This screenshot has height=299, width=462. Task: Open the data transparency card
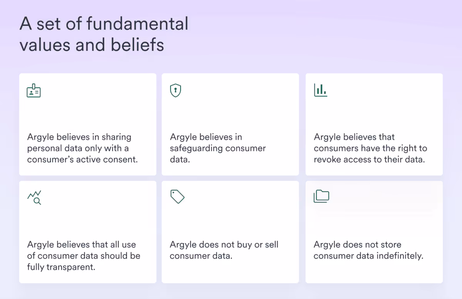click(x=88, y=232)
